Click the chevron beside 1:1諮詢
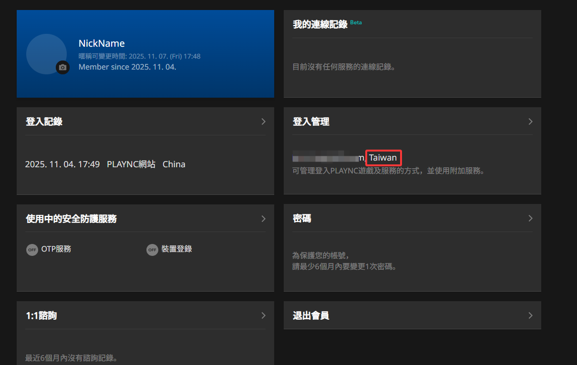The height and width of the screenshot is (365, 577). click(x=263, y=315)
